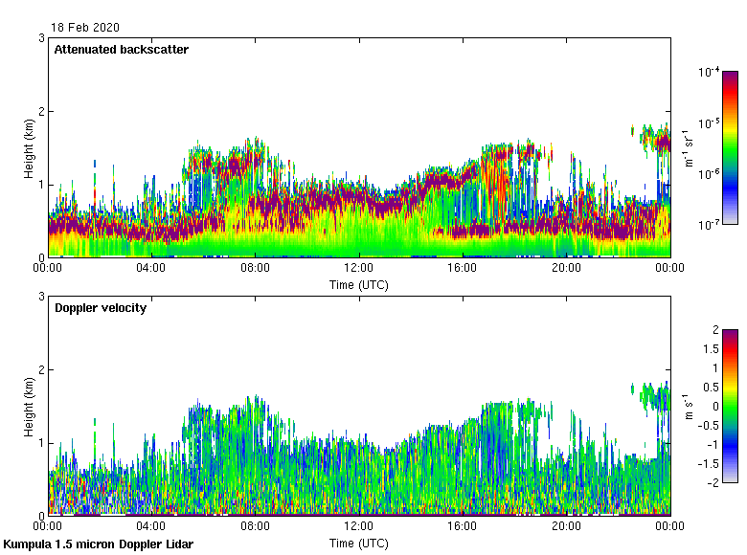This screenshot has height=555, width=747.
Task: Click 16:00 tick label under the backscatter plot
Action: (463, 269)
